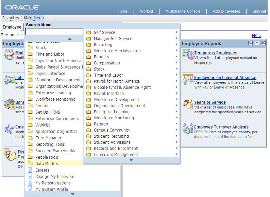The height and width of the screenshot is (197, 270).
Task: Open the Favorites dropdown menu
Action: [11, 18]
